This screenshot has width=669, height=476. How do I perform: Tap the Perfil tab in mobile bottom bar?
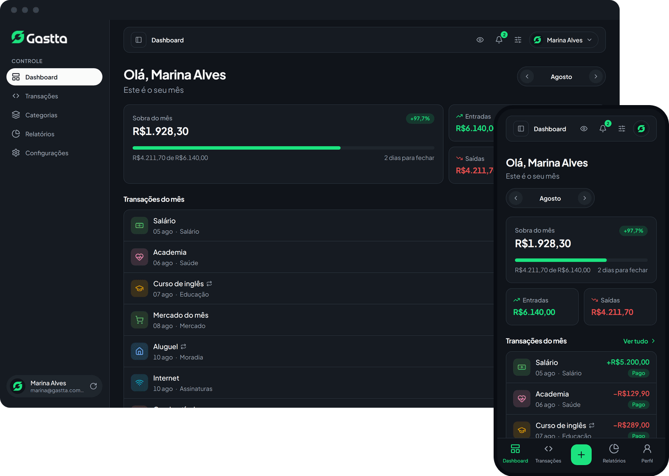647,454
